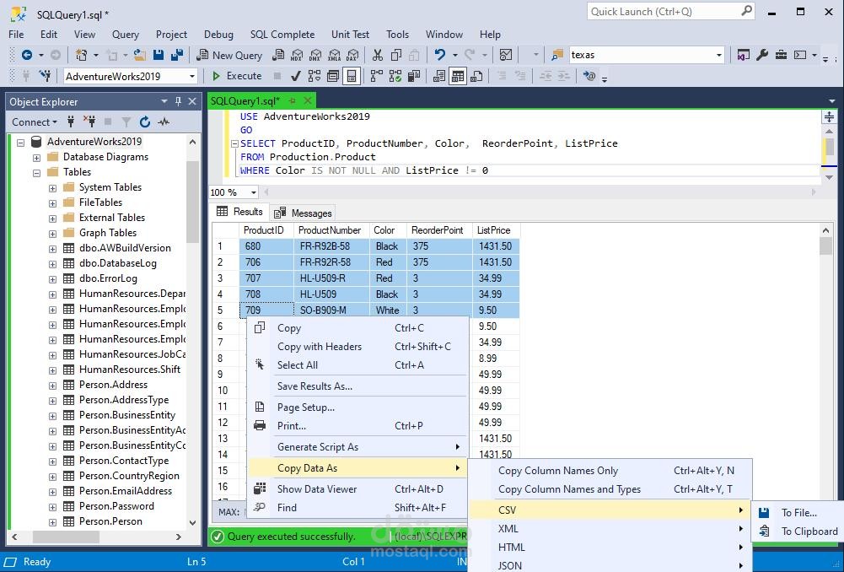
Task: Toggle the pin on SQLQuery1.sql tab
Action: (x=293, y=100)
